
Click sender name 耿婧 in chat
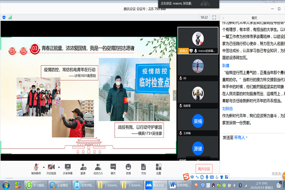tap(226, 66)
